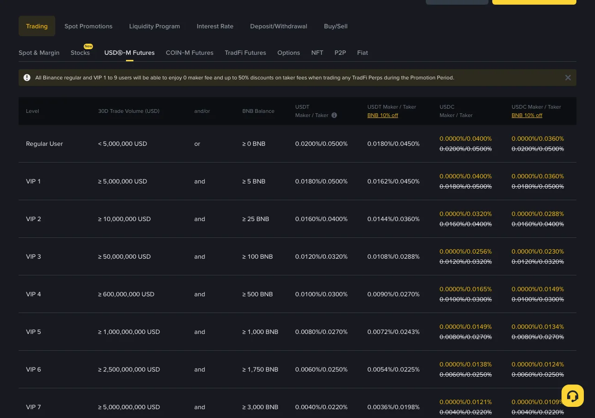Click the 0.0000%/0.0288% USDC BNB fee
Viewport: 595px width, 418px height.
(538, 214)
